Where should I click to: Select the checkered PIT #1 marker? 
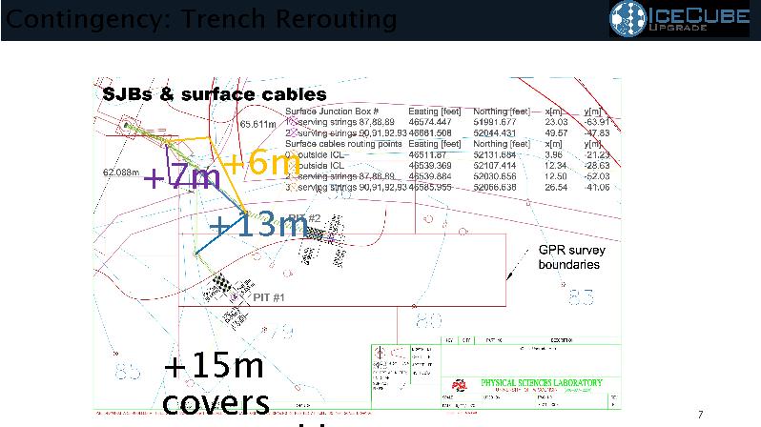tap(223, 282)
